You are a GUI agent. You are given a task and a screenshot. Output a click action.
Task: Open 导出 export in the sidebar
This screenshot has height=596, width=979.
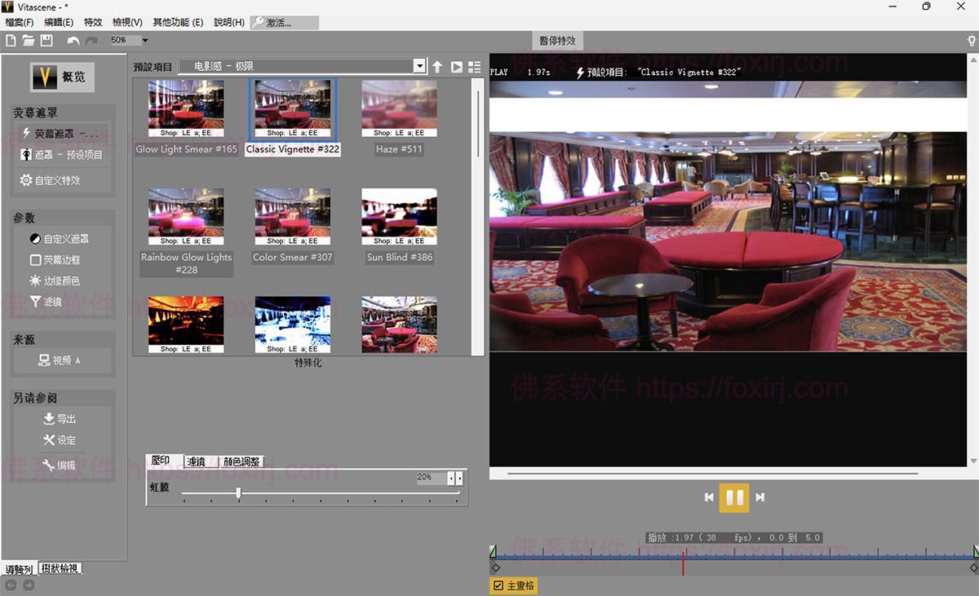59,419
